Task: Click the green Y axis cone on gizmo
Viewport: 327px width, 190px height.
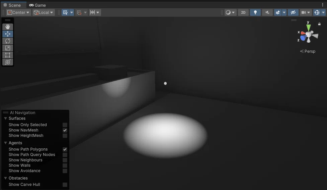Action: [309, 27]
